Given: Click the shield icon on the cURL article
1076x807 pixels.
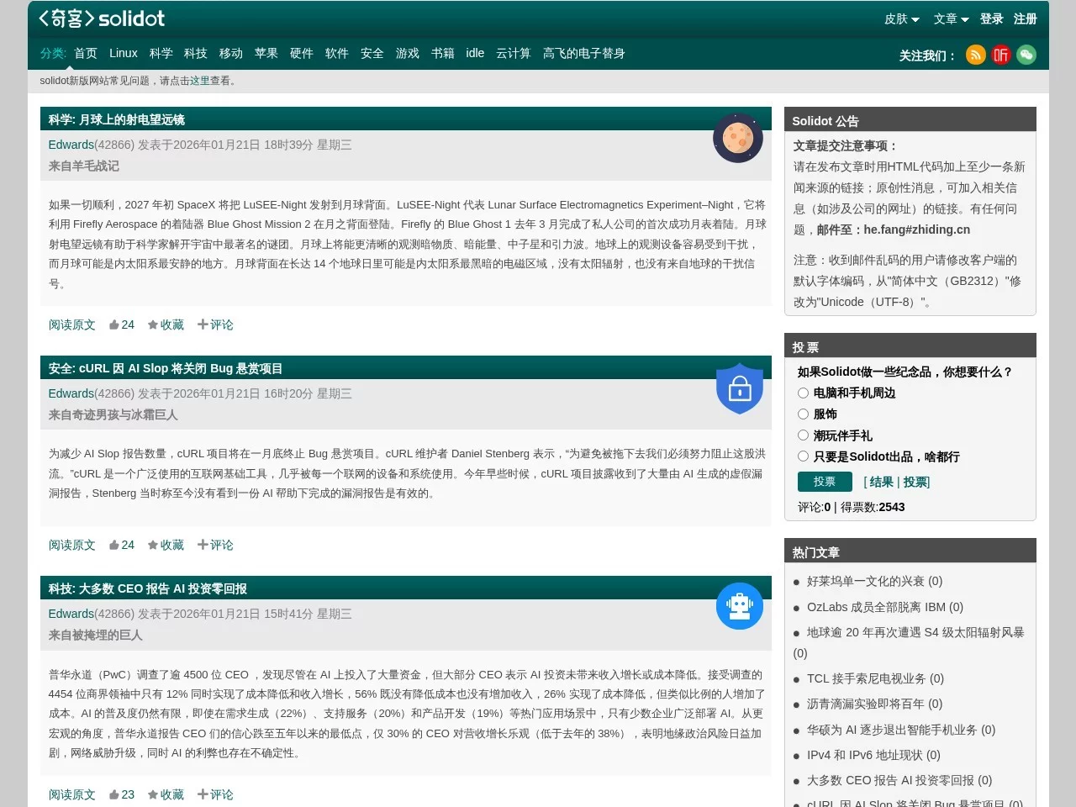Looking at the screenshot, I should [740, 388].
